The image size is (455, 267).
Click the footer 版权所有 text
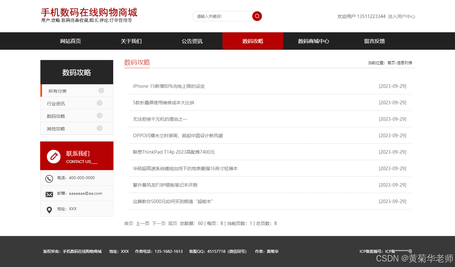(72, 252)
